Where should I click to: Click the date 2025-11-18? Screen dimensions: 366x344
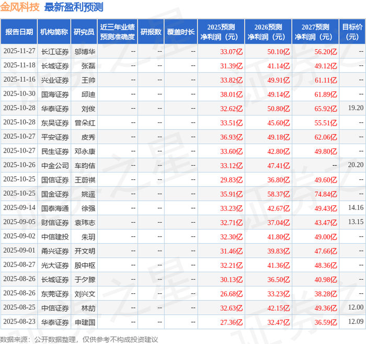(x=19, y=65)
